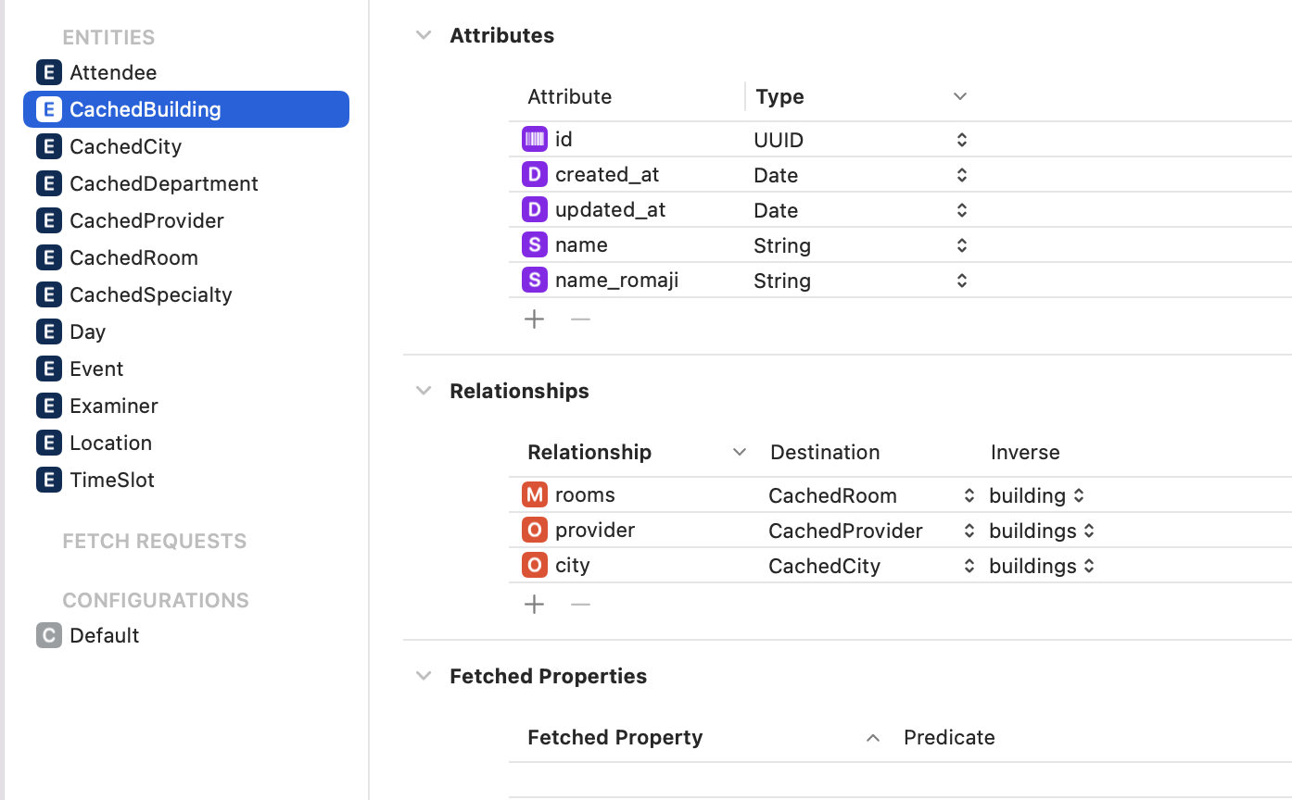The image size is (1292, 800).
Task: Remove selected relationship with minus button
Action: pyautogui.click(x=580, y=605)
